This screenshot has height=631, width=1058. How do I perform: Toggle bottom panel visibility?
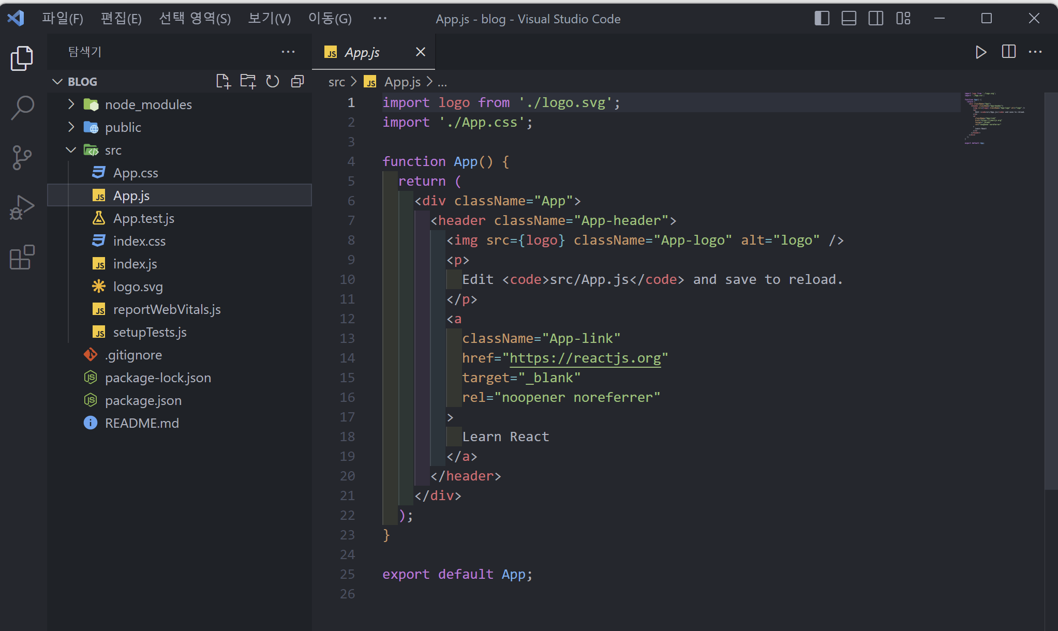tap(848, 19)
